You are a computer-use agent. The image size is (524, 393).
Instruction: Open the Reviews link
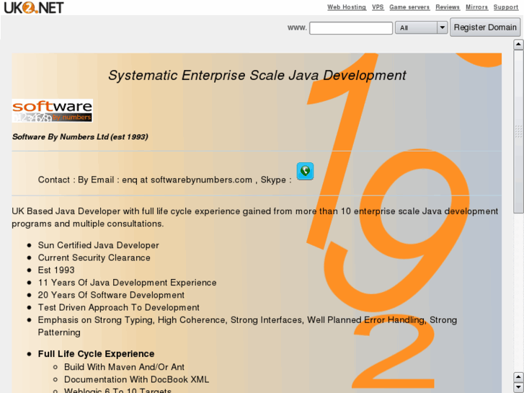[x=448, y=7]
